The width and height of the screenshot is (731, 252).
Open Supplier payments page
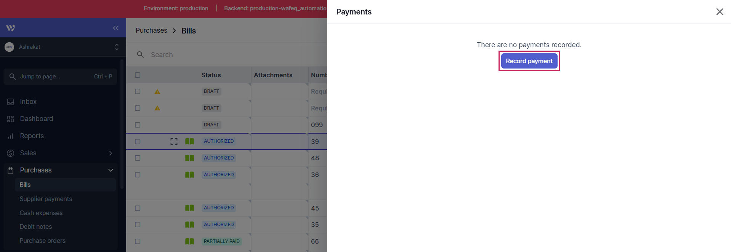[x=46, y=199]
